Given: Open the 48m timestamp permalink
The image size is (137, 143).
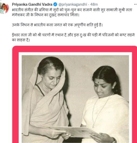Looking at the screenshot, I should point(94,4).
